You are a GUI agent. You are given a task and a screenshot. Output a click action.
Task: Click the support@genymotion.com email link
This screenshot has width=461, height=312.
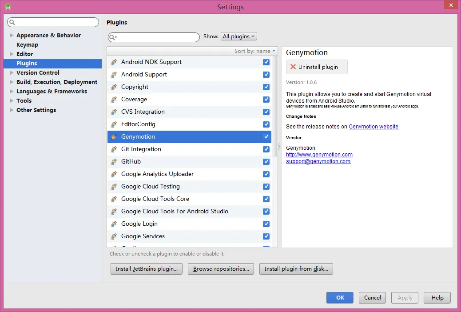point(318,161)
